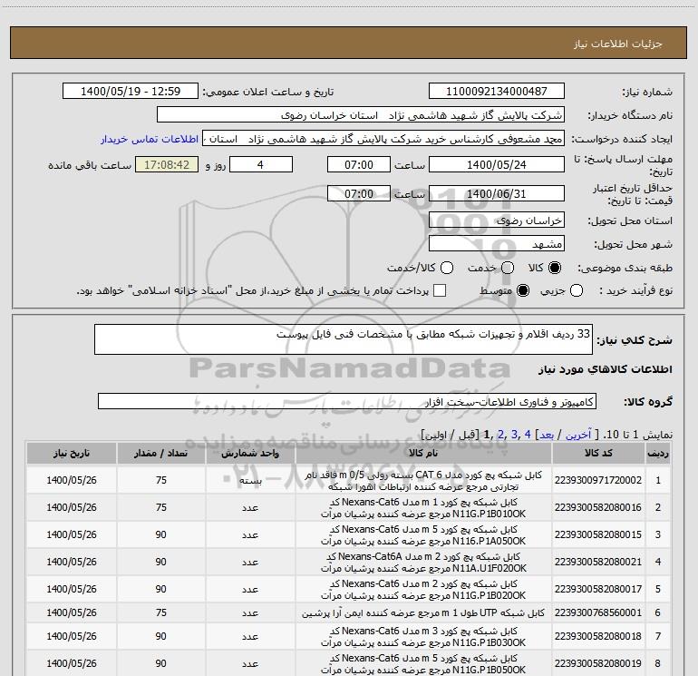The image size is (698, 676).
Task: Toggle the treasury payment checkbox
Action: 441,290
